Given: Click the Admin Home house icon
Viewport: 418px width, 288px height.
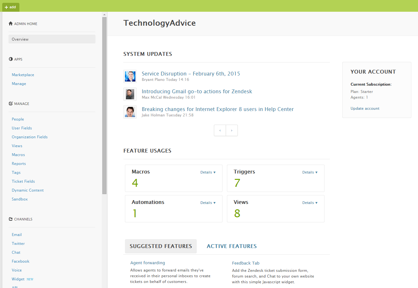Looking at the screenshot, I should [10, 23].
